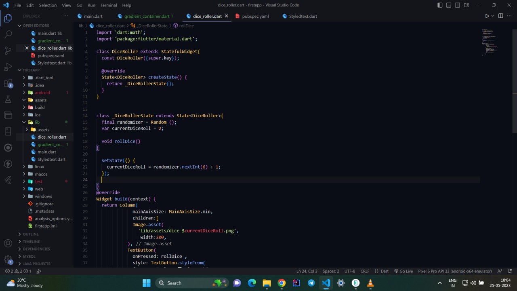Open the Search view in activity bar
Viewport: 517px width, 291px height.
[8, 34]
